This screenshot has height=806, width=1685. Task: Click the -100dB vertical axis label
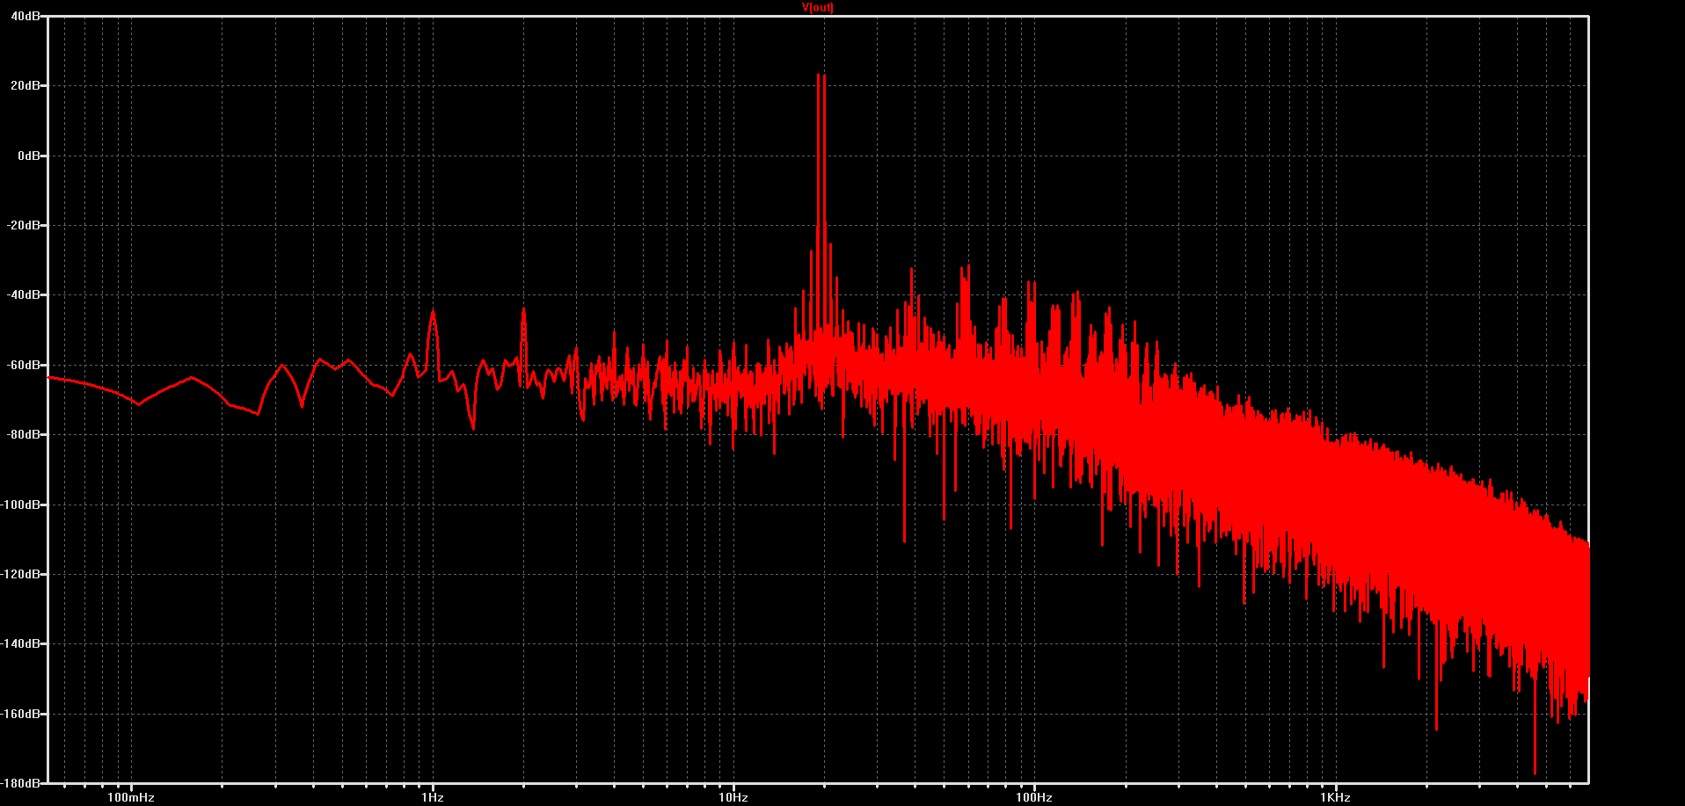point(20,505)
